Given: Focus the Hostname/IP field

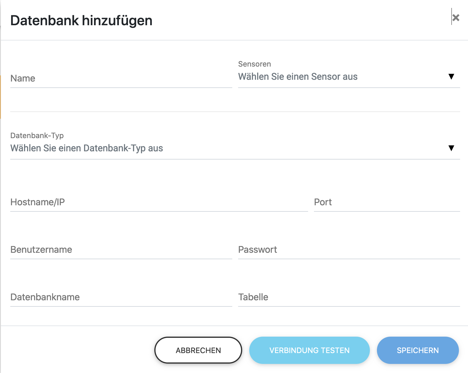Looking at the screenshot, I should pyautogui.click(x=159, y=202).
